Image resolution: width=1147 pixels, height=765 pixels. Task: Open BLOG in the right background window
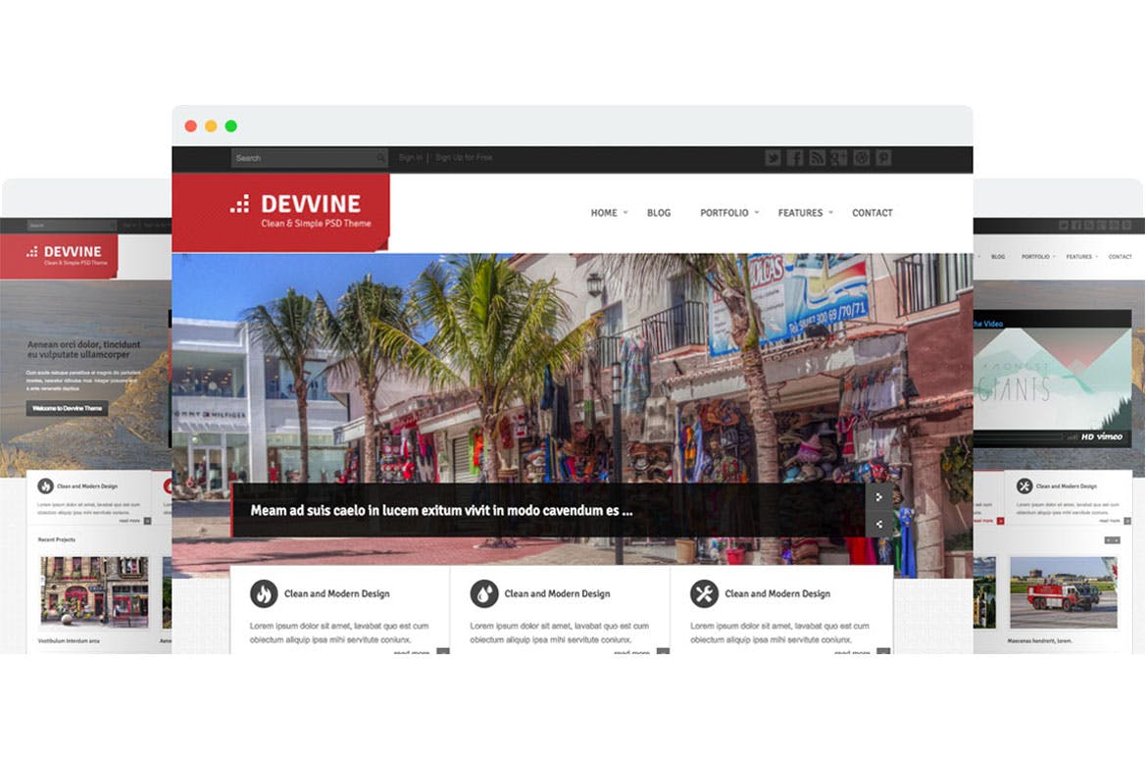[x=998, y=257]
